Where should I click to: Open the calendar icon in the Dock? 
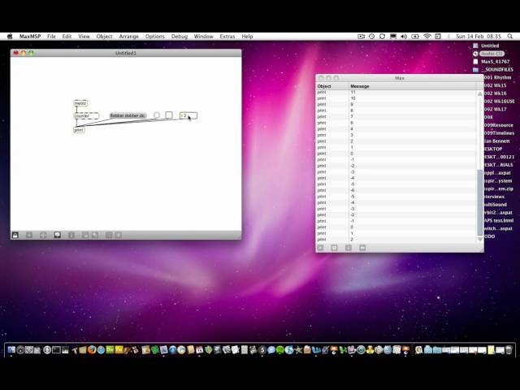tap(199, 349)
